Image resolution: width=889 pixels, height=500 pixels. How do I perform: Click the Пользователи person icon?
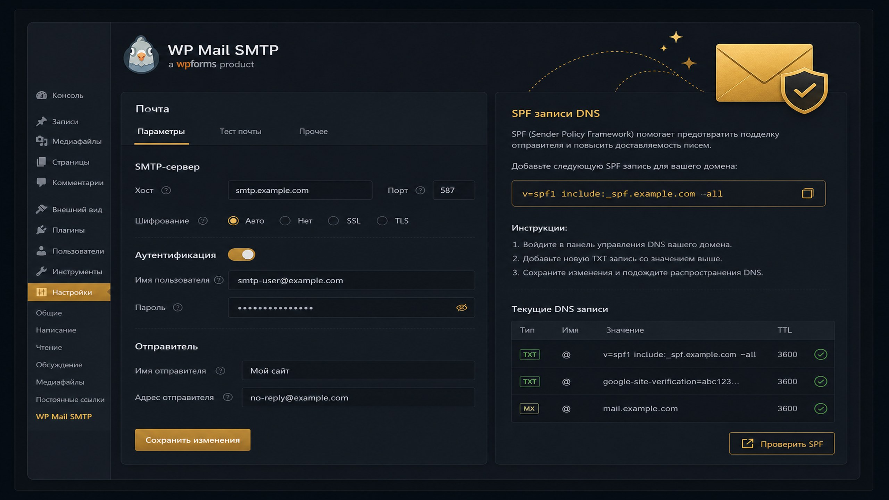[x=41, y=251]
